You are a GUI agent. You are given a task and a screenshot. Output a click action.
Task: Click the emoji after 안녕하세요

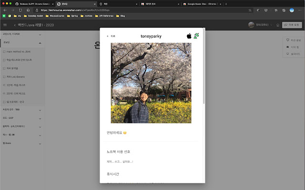coord(125,133)
